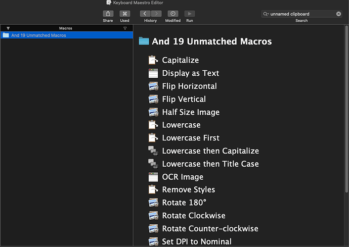Screen dimensions: 349x247
Task: Select 'Lowercase then Capitalize' macro name
Action: (x=210, y=151)
